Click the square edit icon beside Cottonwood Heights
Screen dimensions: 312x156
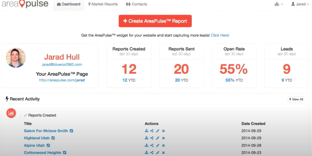coord(65,153)
